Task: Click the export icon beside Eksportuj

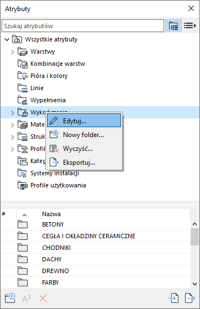Action: 54,162
